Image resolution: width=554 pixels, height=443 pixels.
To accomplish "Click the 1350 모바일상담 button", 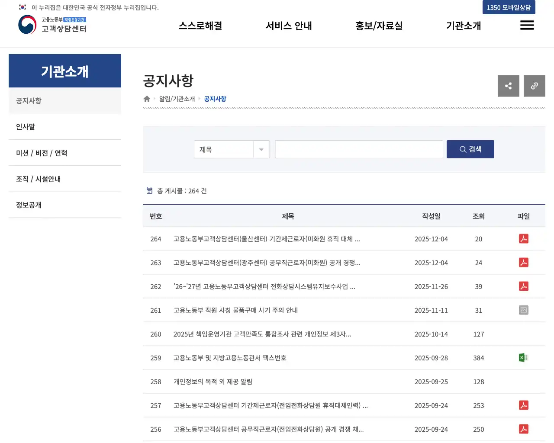I will coord(509,7).
